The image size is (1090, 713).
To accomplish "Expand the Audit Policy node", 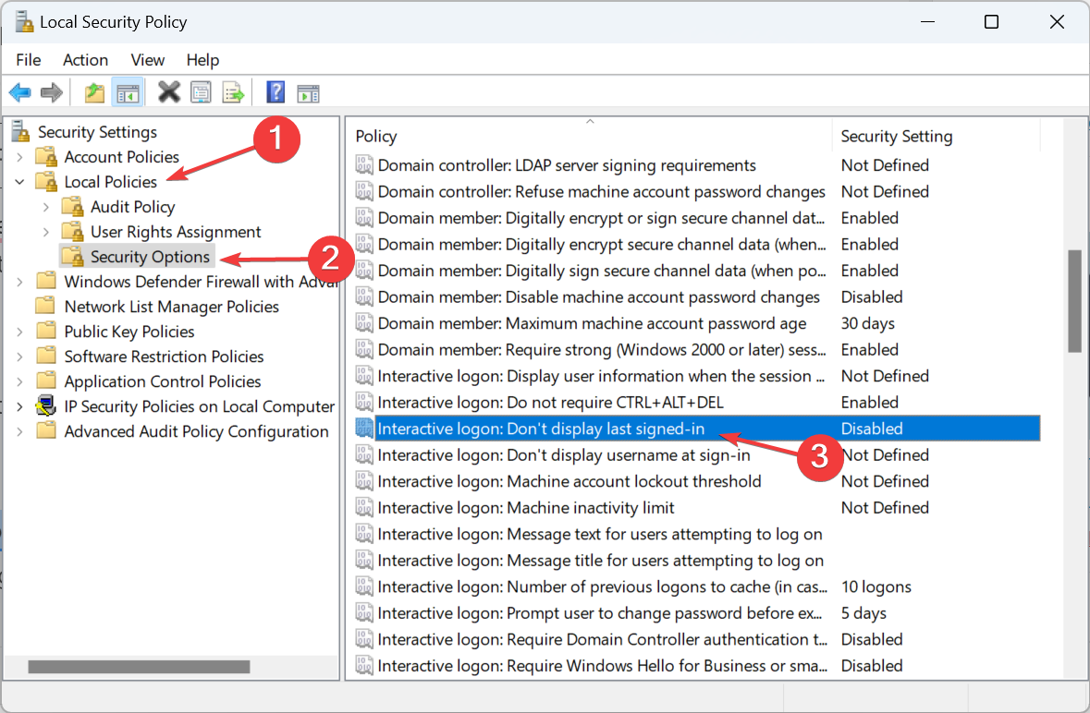I will click(x=46, y=207).
